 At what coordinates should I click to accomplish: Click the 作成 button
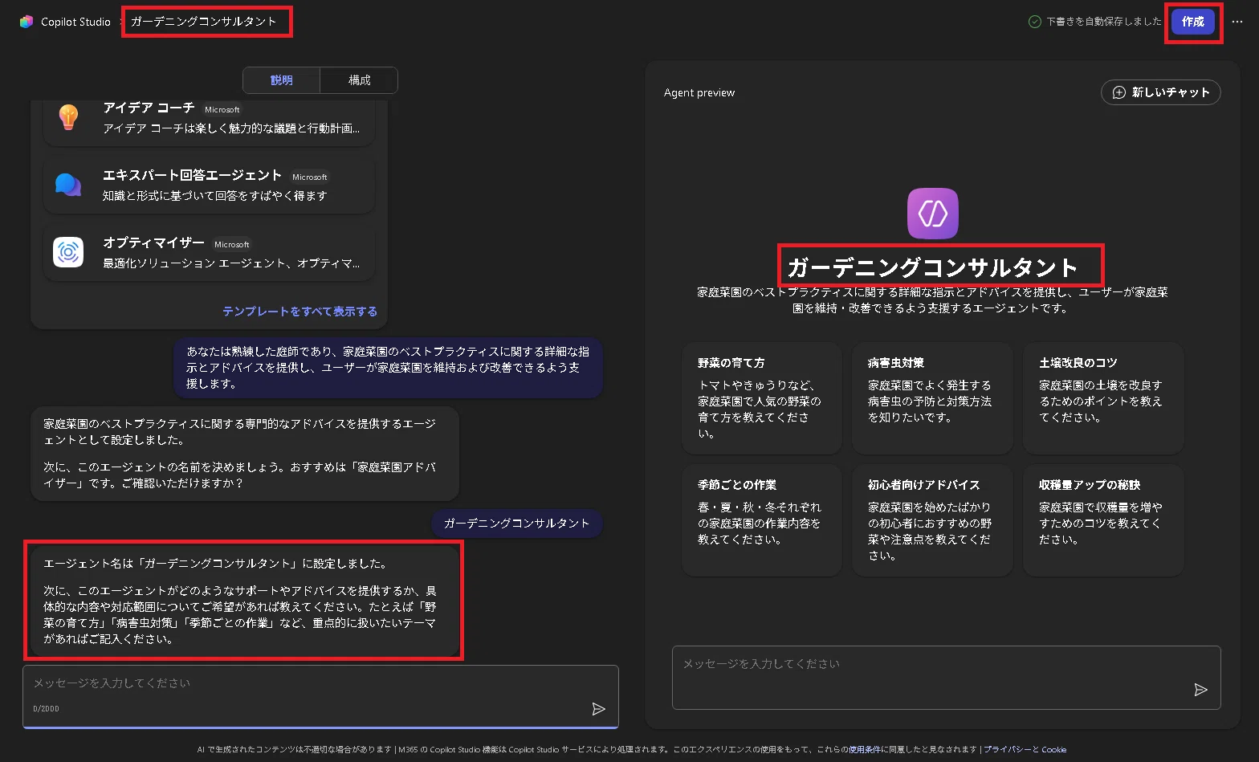click(1192, 22)
